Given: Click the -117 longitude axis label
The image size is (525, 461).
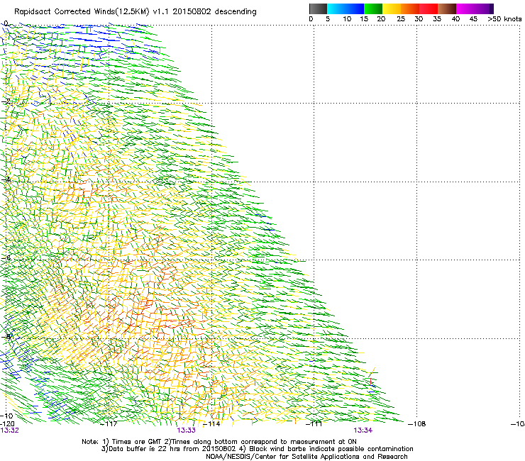Looking at the screenshot, I should click(109, 424).
